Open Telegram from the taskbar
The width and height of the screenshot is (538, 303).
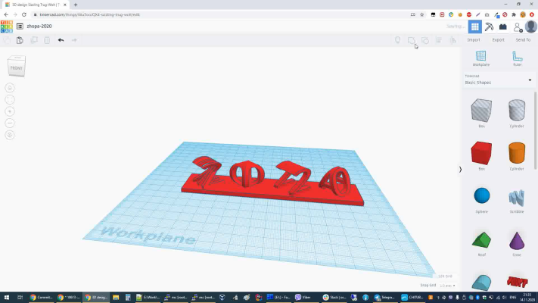(x=385, y=297)
